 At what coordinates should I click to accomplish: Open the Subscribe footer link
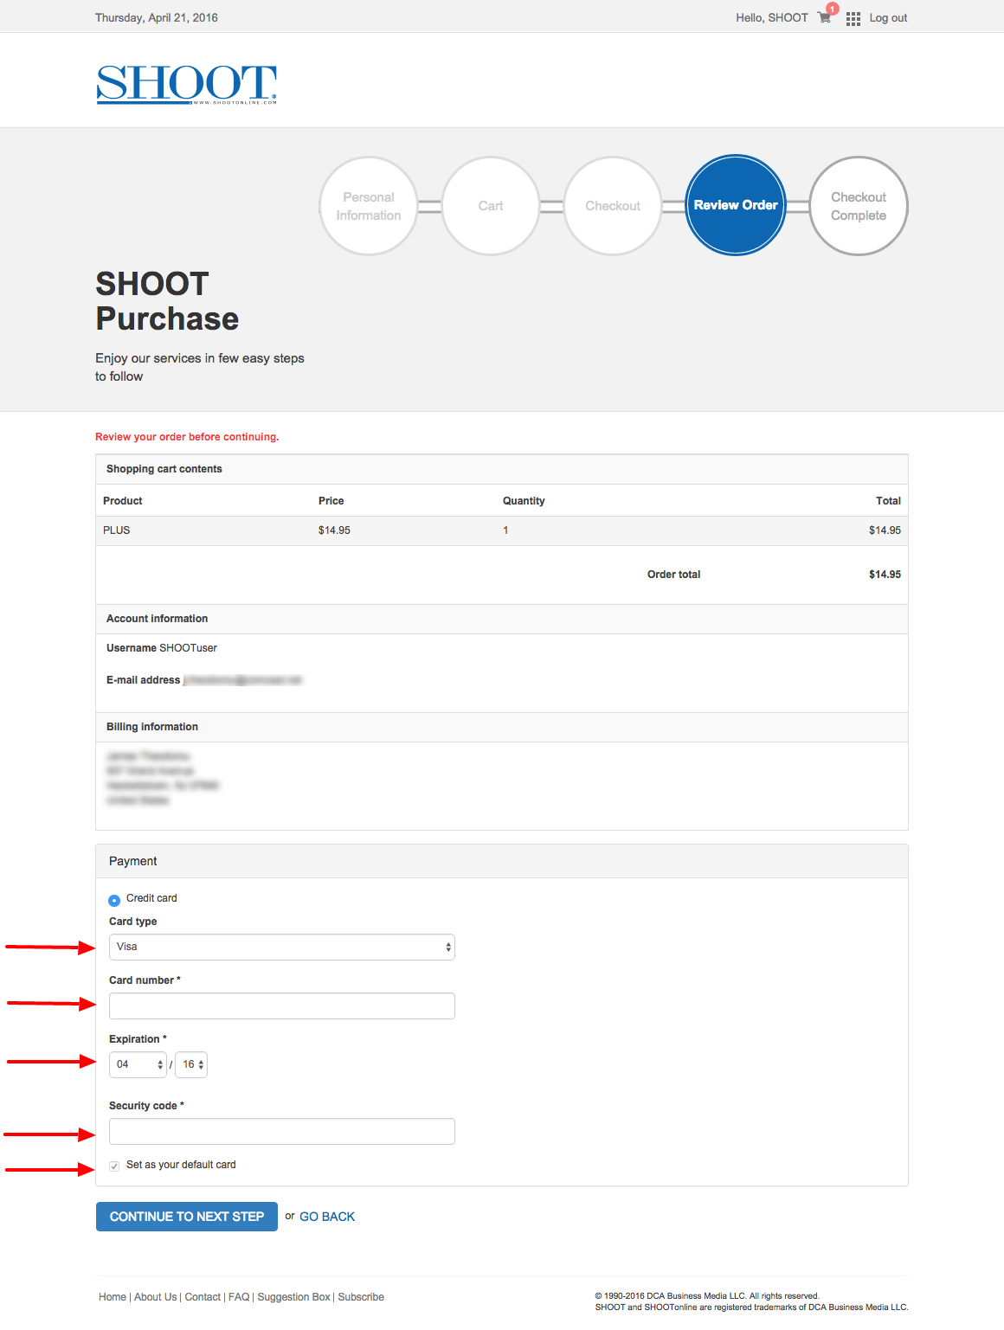click(361, 1297)
